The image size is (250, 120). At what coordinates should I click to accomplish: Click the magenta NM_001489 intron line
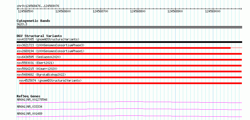129,116
